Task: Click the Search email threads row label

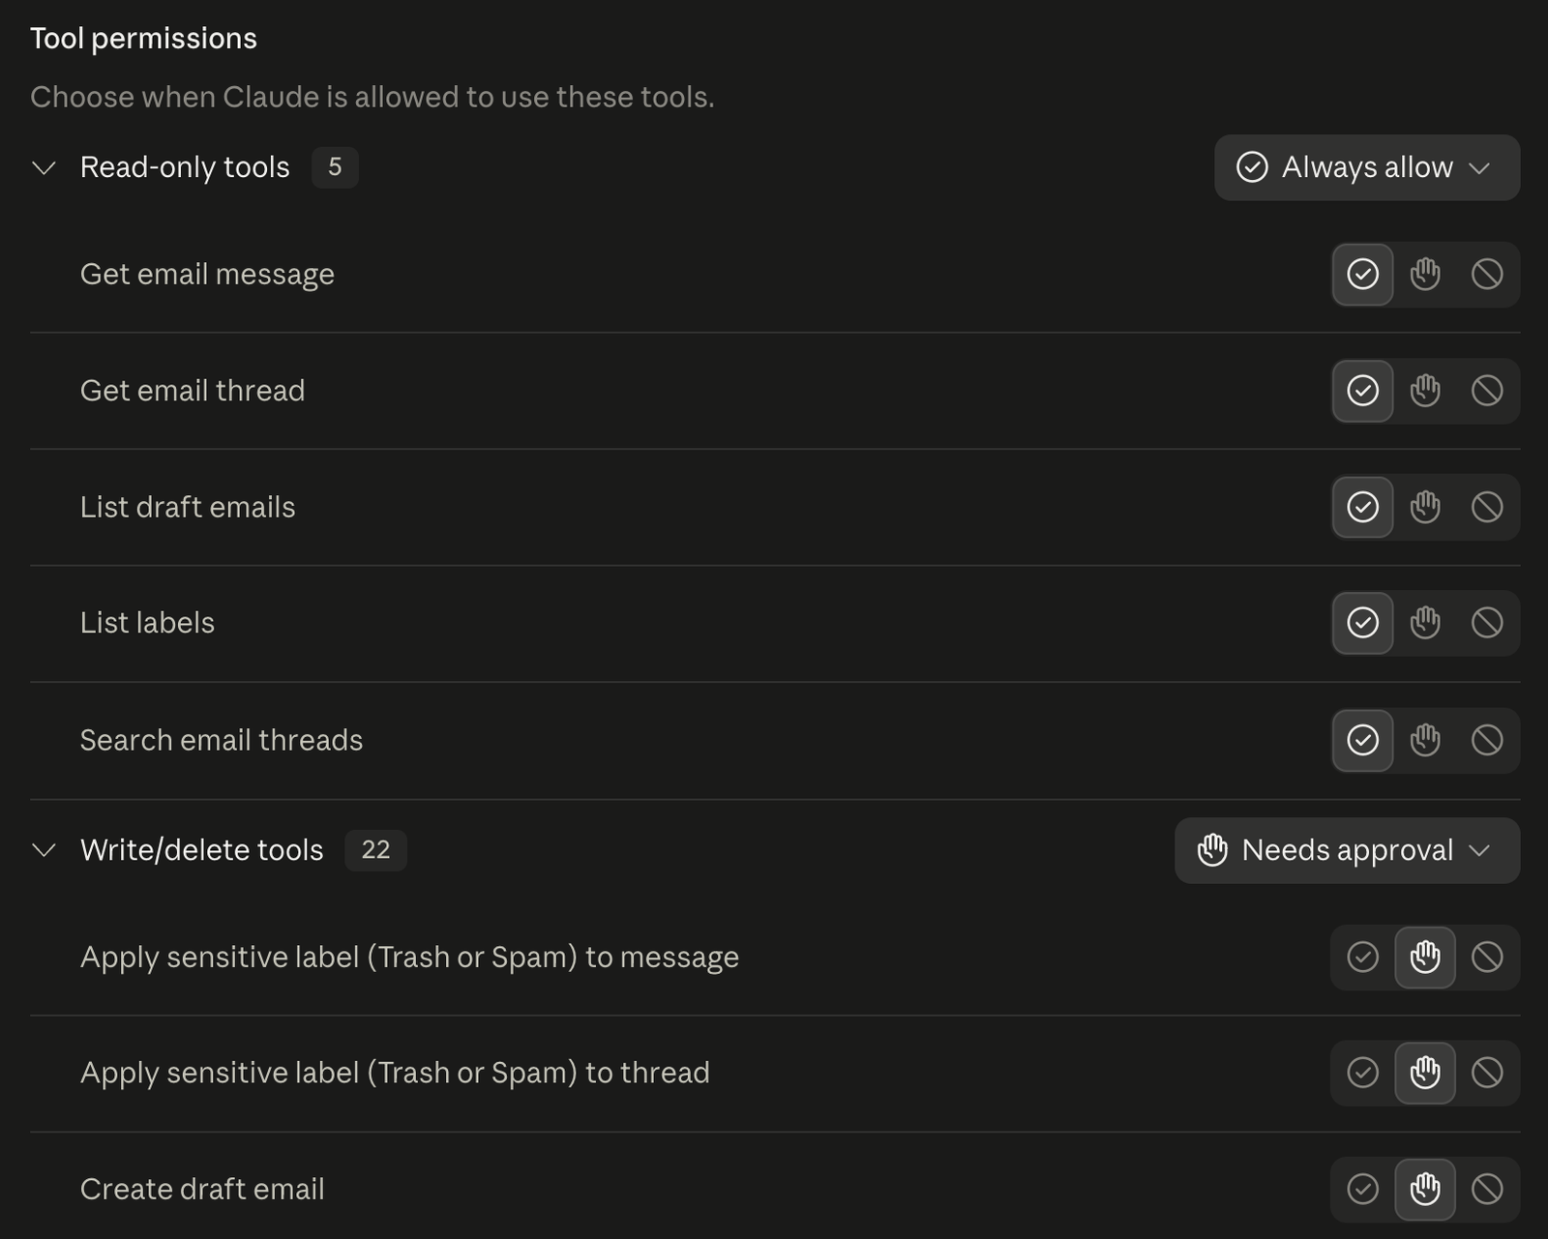Action: point(222,740)
